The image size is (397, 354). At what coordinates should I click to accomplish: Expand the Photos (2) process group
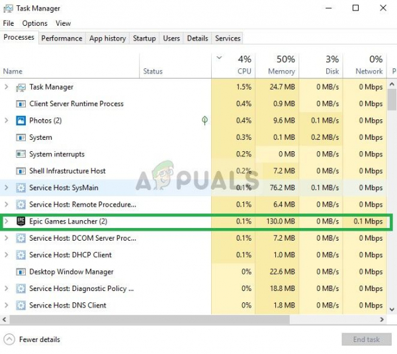(x=7, y=121)
